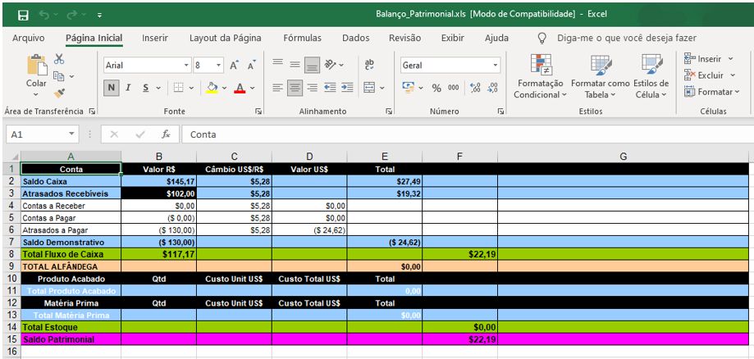Click the increase indent icon
Screen dimensions: 754x359
click(x=347, y=88)
